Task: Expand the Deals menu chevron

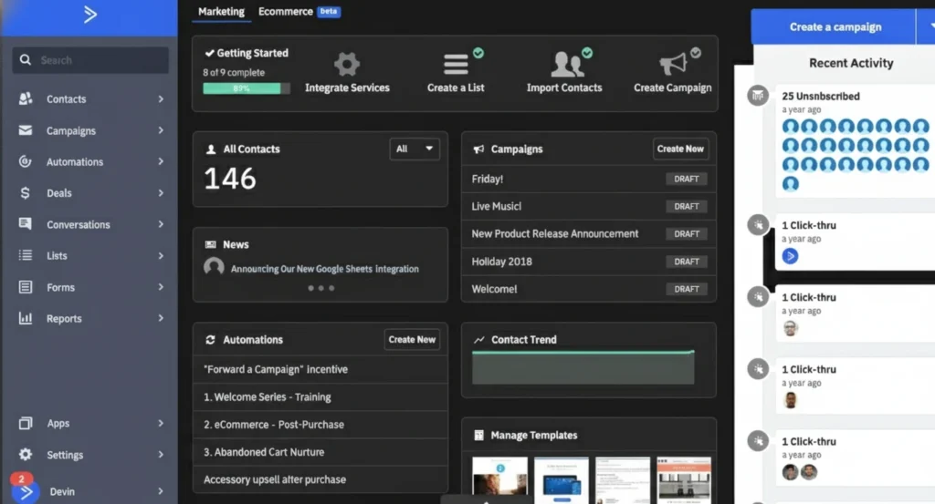Action: click(161, 193)
